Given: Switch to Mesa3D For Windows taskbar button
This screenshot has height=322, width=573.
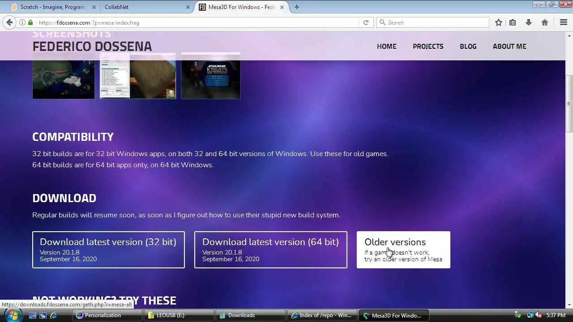Looking at the screenshot, I should pyautogui.click(x=393, y=315).
